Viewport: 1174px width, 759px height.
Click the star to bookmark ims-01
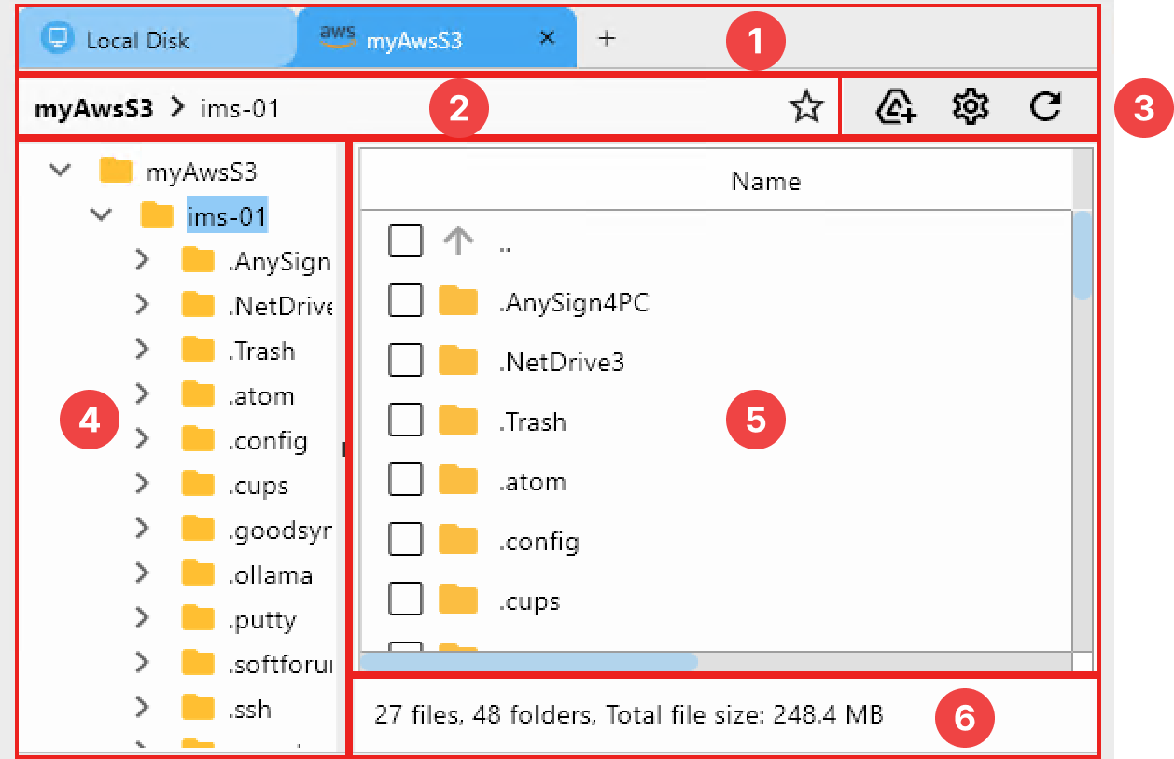tap(806, 107)
